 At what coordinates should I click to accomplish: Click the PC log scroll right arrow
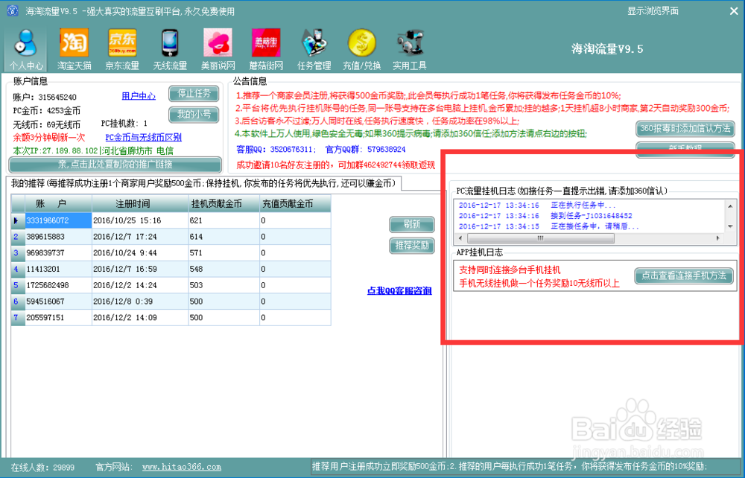pos(717,238)
